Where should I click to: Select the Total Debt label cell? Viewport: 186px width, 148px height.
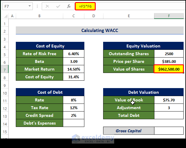coord(129,115)
